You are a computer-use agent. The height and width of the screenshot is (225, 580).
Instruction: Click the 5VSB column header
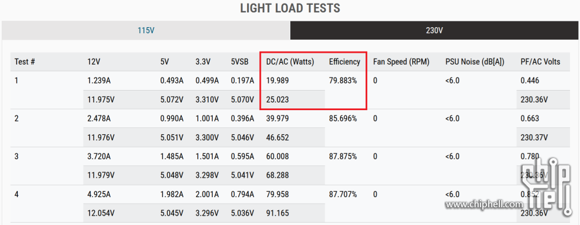click(x=241, y=62)
